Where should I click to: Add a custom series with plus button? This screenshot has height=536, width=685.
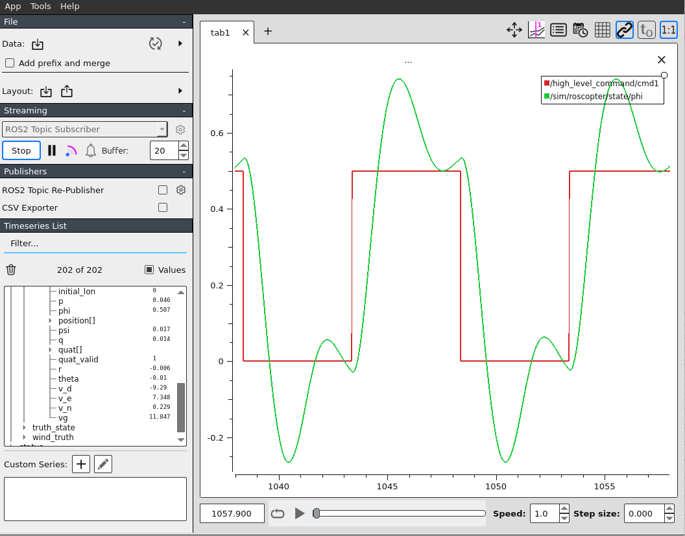point(81,464)
